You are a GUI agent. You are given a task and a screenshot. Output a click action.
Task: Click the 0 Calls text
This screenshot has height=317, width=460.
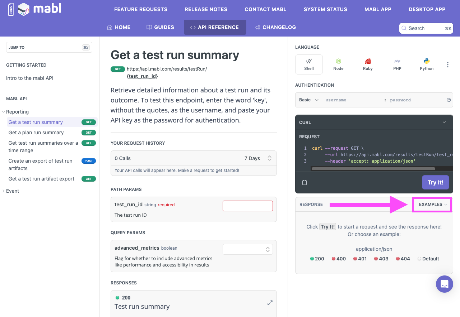pyautogui.click(x=123, y=158)
